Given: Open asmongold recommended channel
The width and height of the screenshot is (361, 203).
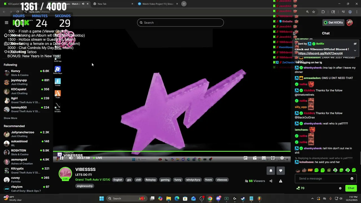Looking at the screenshot, I should [x=27, y=161].
